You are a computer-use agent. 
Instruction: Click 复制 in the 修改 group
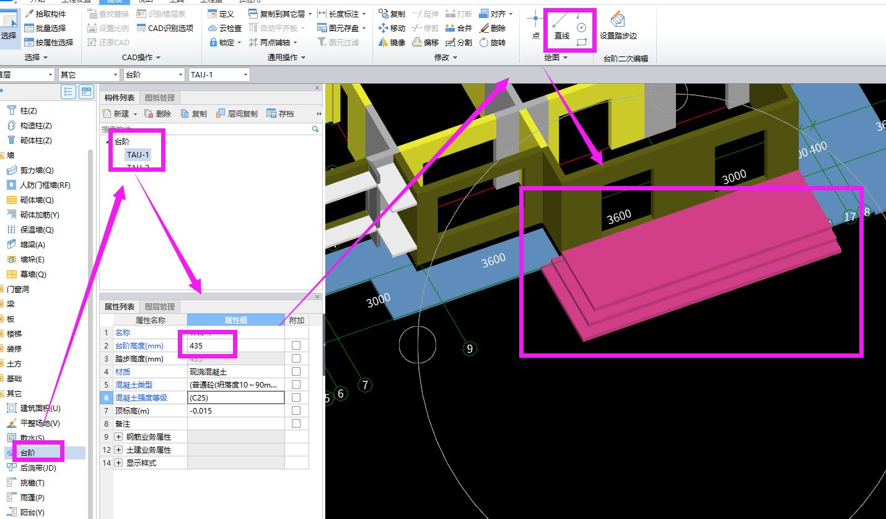coord(392,14)
